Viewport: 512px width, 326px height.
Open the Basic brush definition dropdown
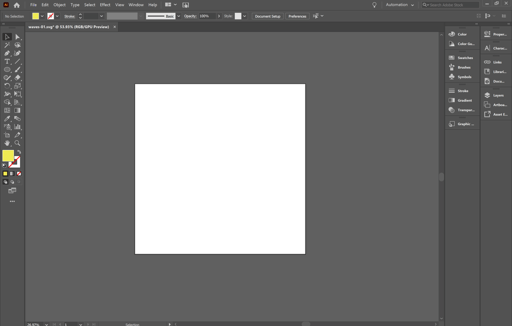(178, 16)
